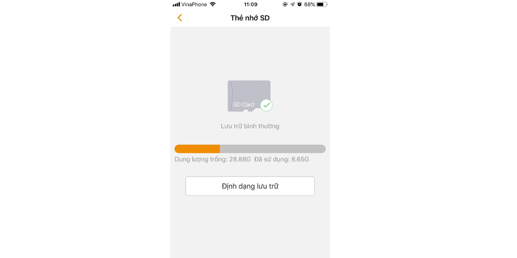Tap the Định dạng lưu trữ button

[x=250, y=186]
